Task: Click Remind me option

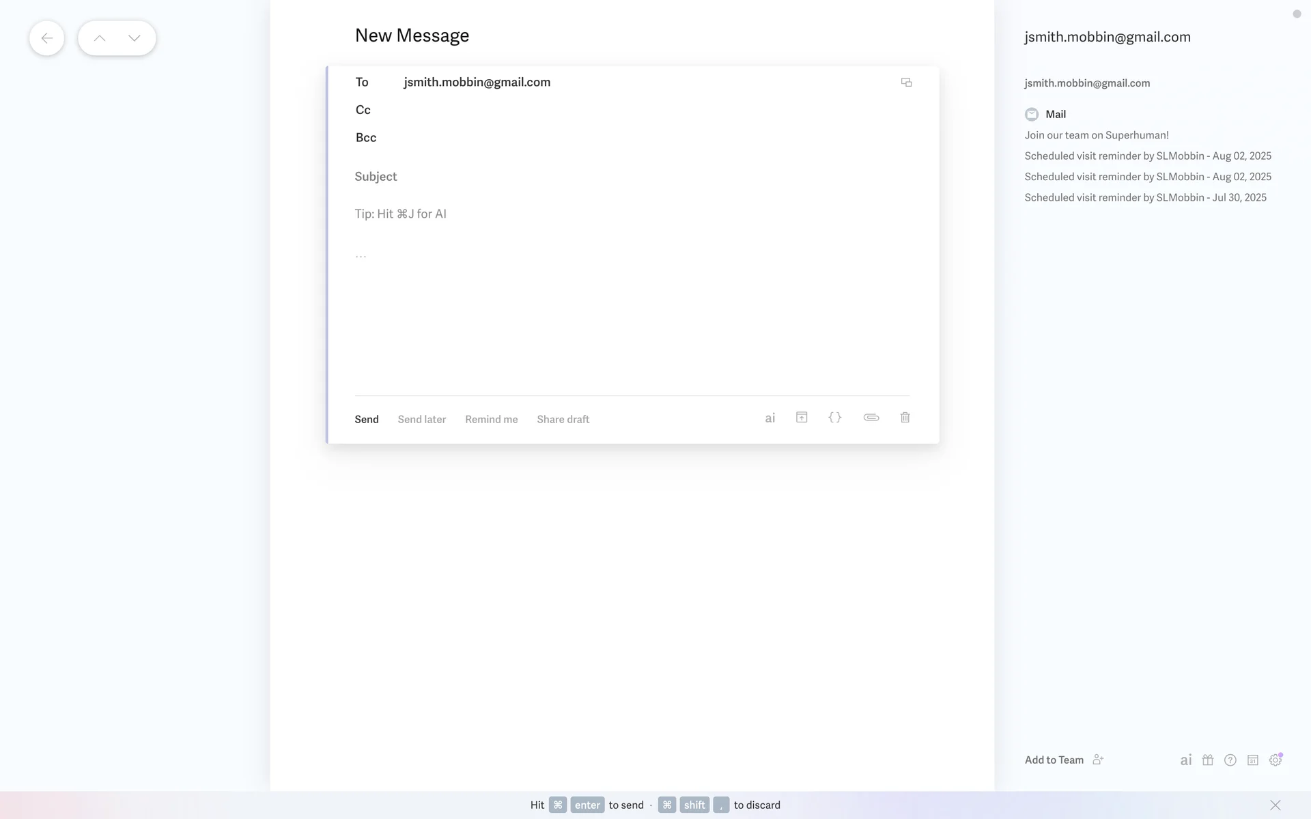Action: point(491,420)
